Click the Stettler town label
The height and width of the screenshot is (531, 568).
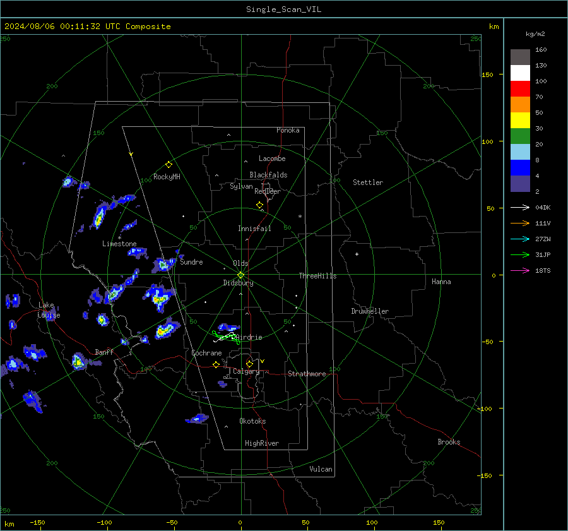point(368,182)
